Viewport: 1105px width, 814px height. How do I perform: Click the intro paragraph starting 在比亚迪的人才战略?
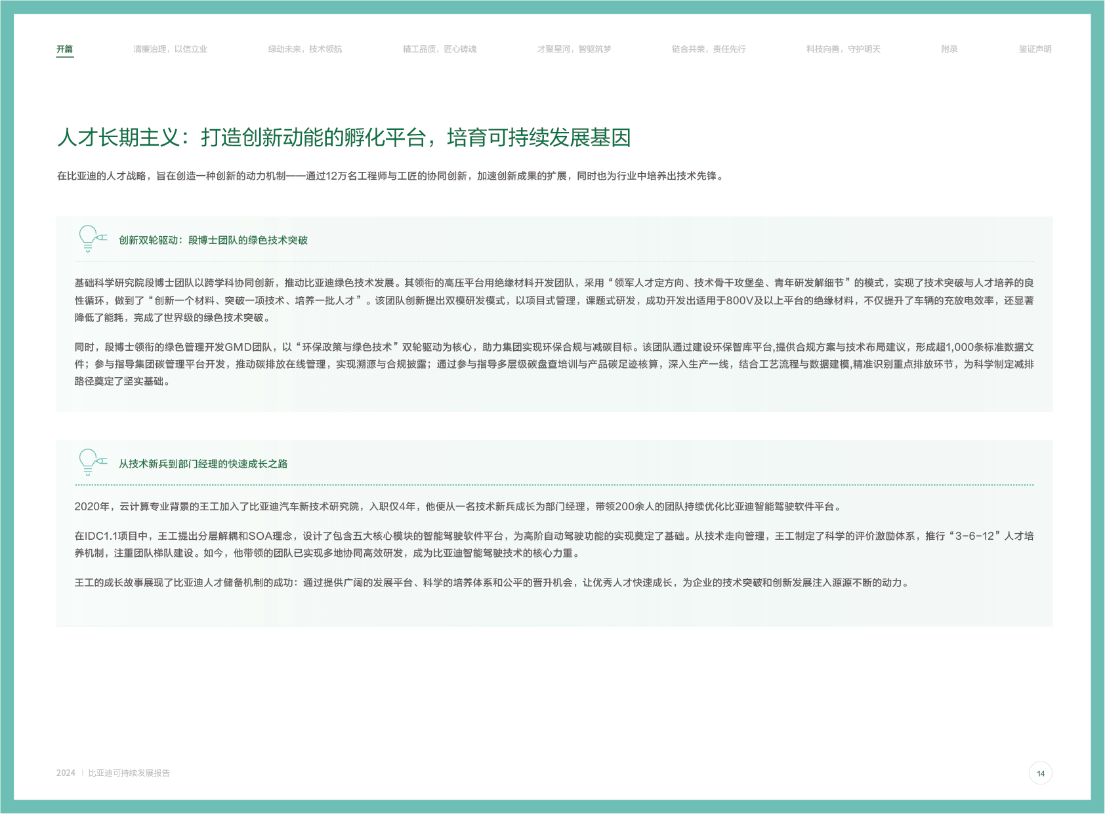(391, 176)
